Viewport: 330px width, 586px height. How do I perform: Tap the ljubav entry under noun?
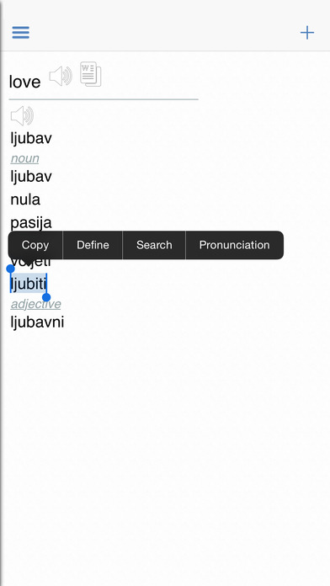click(31, 177)
